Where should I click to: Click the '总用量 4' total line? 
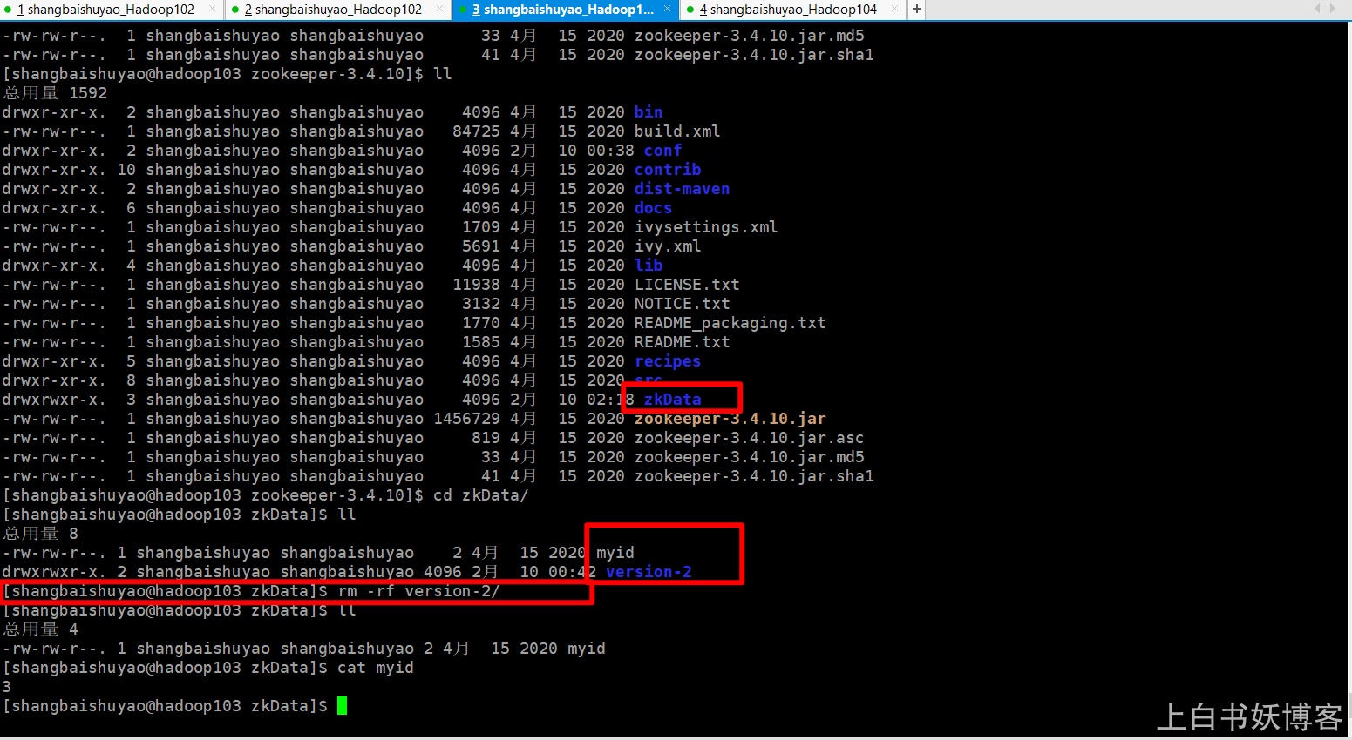click(41, 629)
